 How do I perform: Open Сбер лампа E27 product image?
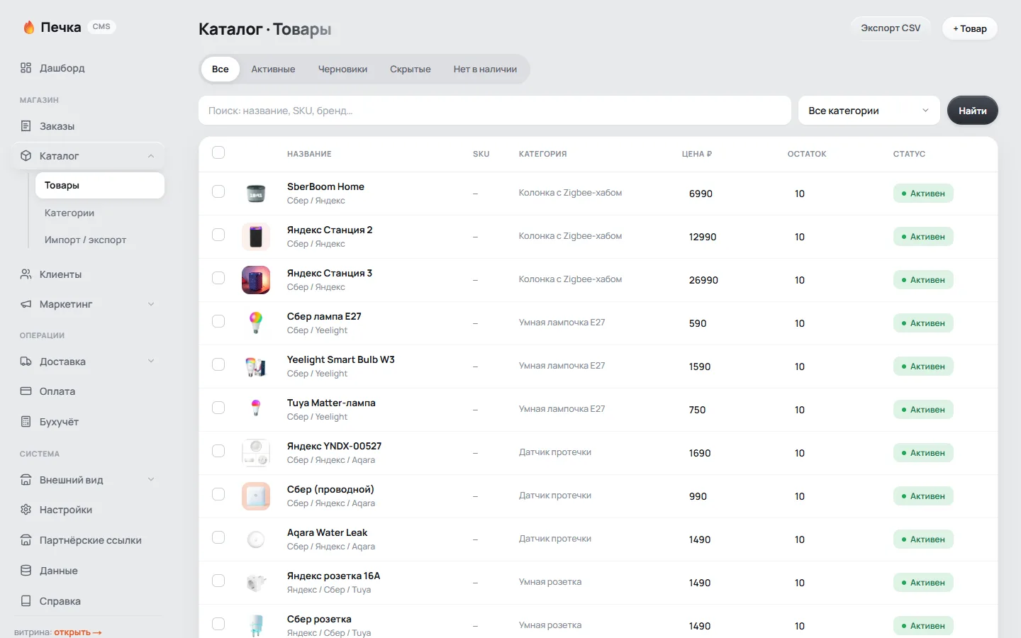256,323
